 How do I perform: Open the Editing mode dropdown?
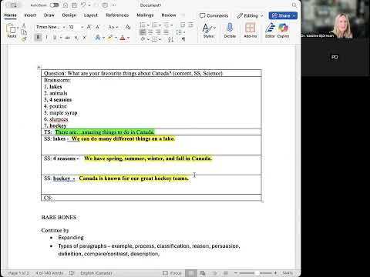(x=250, y=15)
